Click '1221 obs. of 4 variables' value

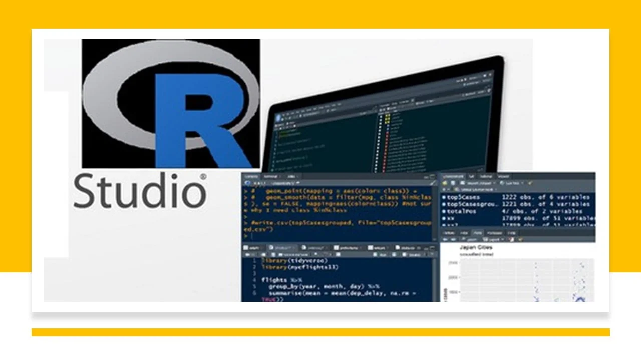pos(546,204)
